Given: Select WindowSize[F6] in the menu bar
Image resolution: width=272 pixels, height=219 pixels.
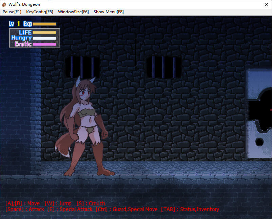Looking at the screenshot, I should tap(73, 12).
